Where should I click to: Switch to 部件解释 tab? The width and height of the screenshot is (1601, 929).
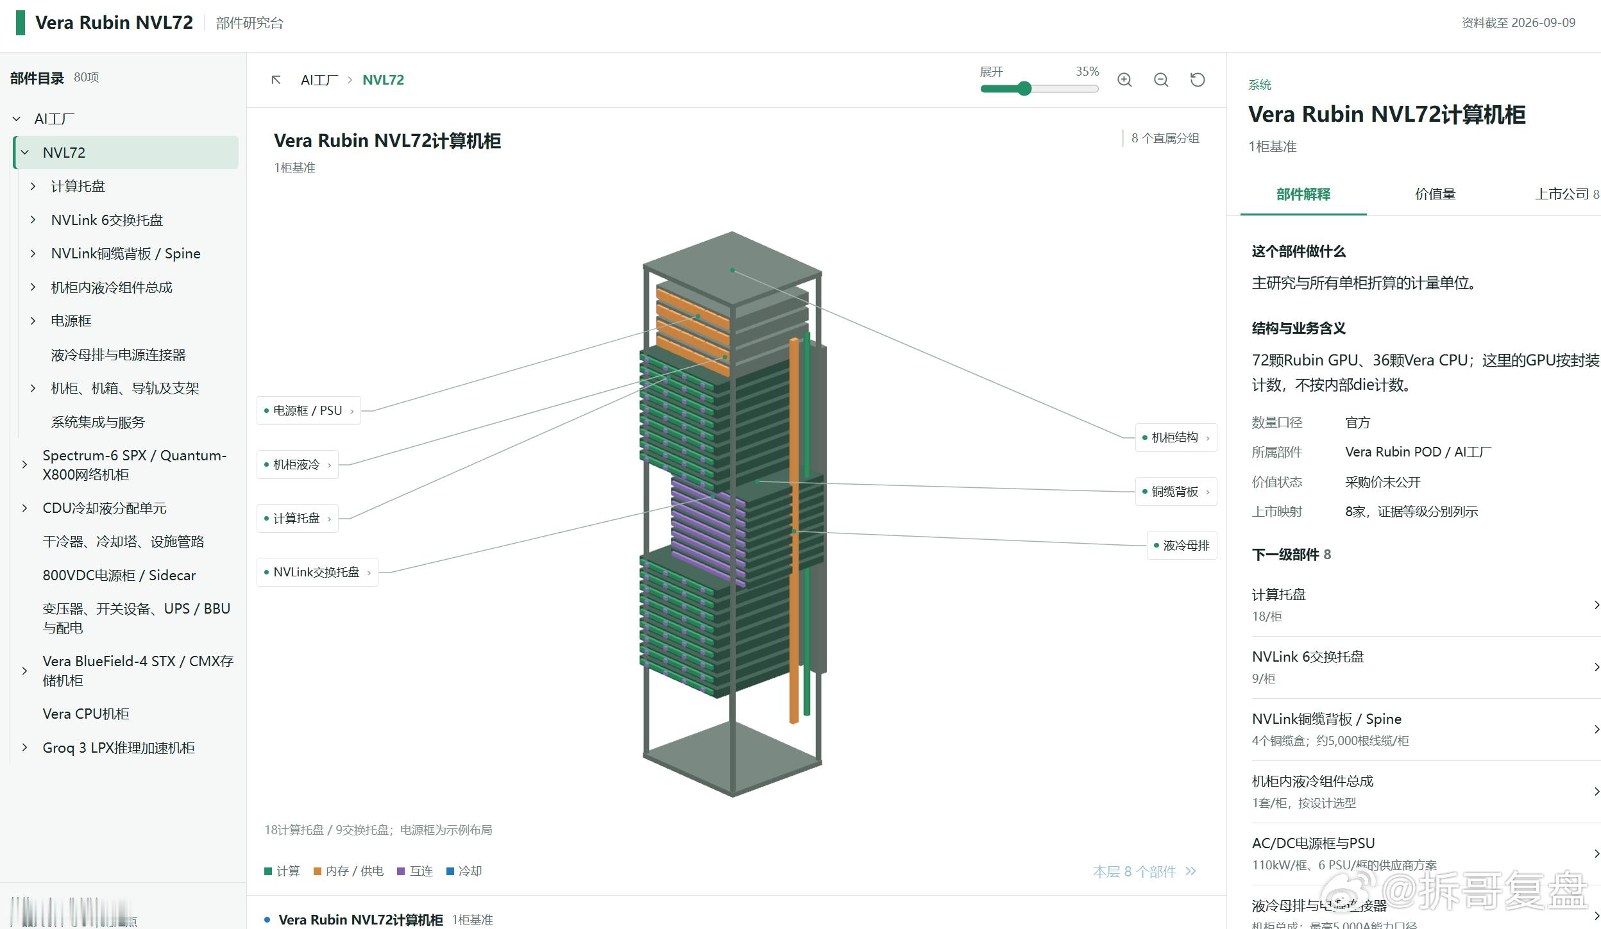pos(1303,194)
